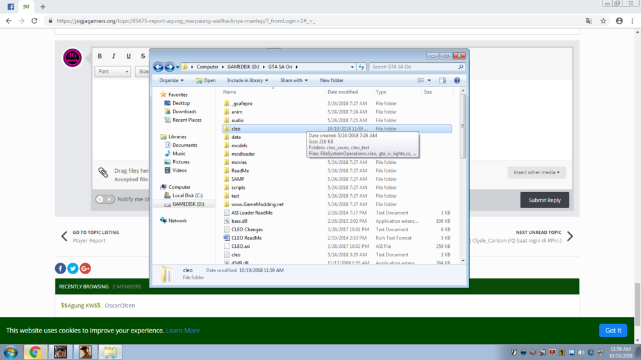Select the SAMP folder
The width and height of the screenshot is (641, 360).
238,179
